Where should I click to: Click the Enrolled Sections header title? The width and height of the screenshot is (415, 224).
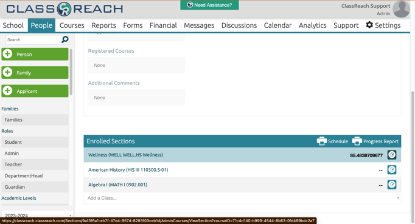pos(111,141)
